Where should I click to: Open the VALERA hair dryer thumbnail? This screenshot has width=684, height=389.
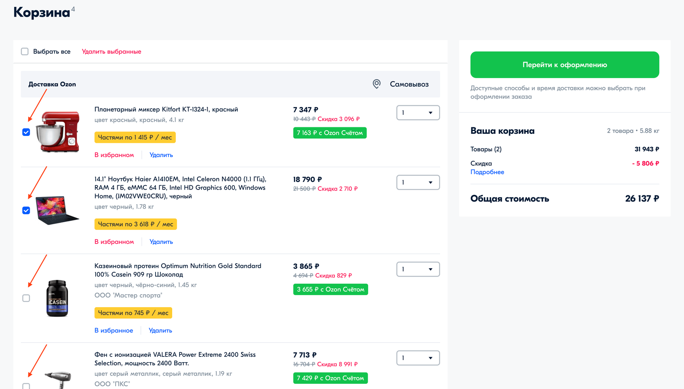pos(57,380)
